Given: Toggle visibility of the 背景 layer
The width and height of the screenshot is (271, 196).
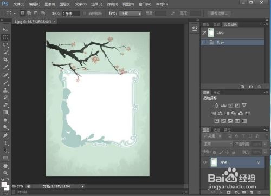Looking at the screenshot, I should (x=205, y=162).
